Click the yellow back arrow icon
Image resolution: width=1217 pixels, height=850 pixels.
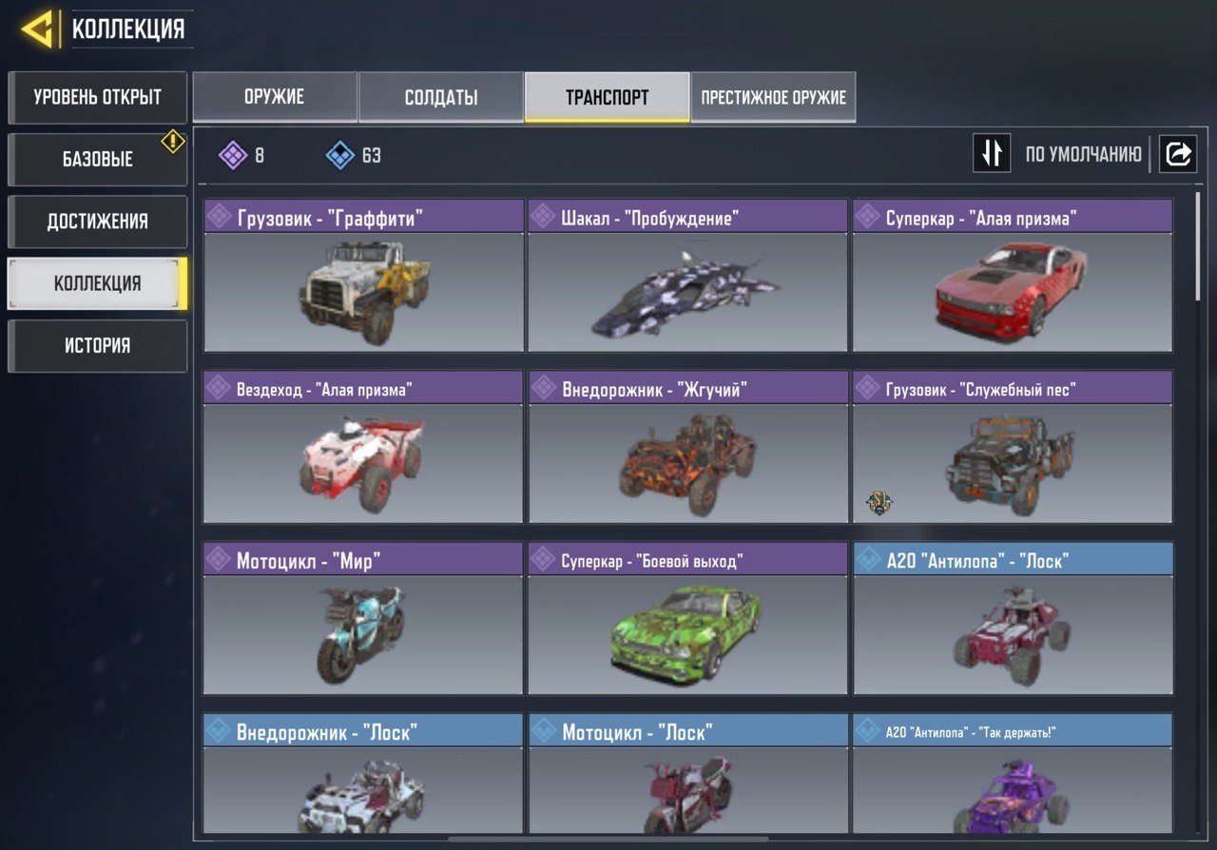[38, 29]
